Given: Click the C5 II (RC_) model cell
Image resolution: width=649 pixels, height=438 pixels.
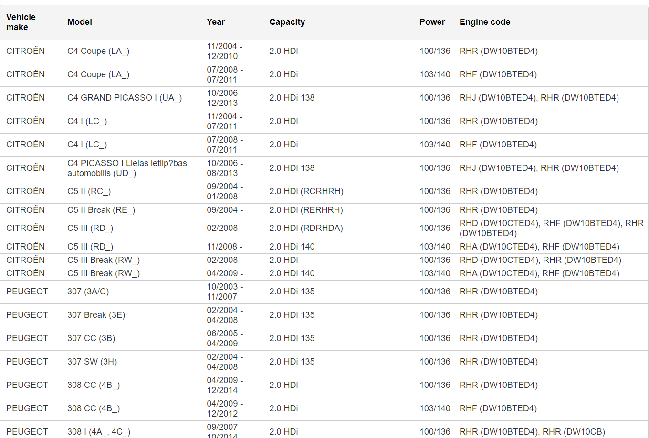Looking at the screenshot, I should 89,191.
